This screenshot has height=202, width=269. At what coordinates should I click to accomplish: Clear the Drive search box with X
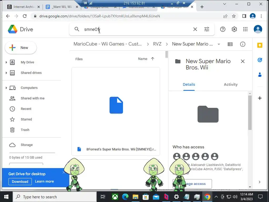(x=195, y=29)
